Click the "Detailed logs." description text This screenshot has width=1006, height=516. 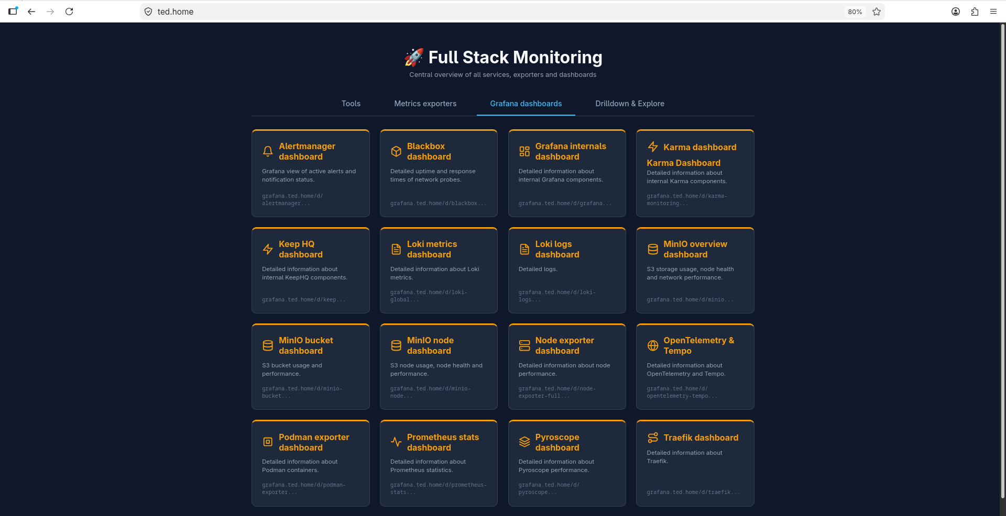(538, 270)
